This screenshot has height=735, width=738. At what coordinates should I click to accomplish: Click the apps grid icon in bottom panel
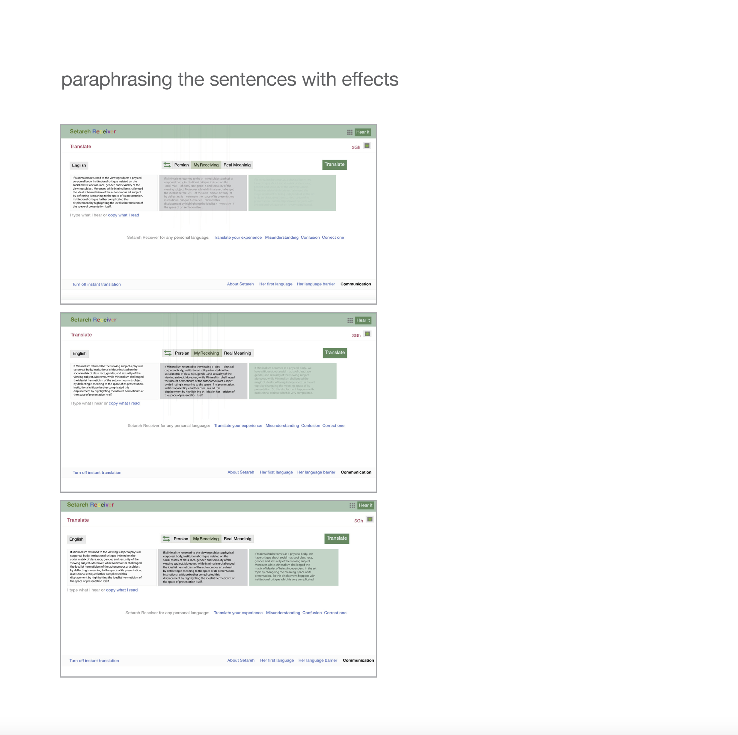click(352, 505)
